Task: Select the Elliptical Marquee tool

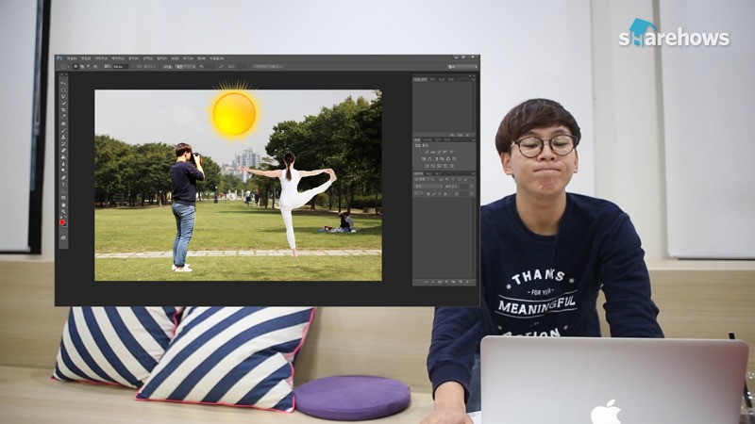Action: coord(63,90)
